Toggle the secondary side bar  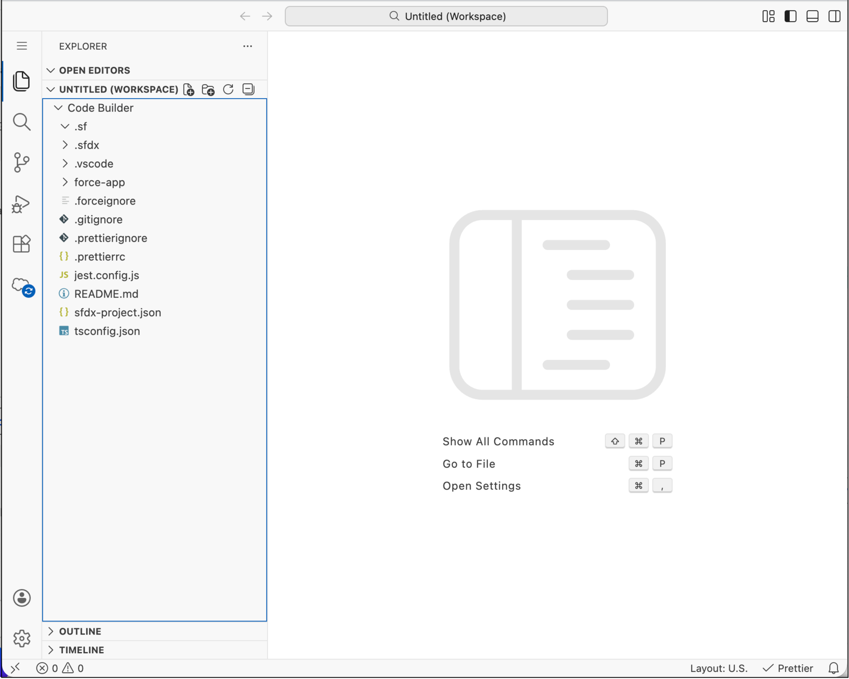point(835,16)
